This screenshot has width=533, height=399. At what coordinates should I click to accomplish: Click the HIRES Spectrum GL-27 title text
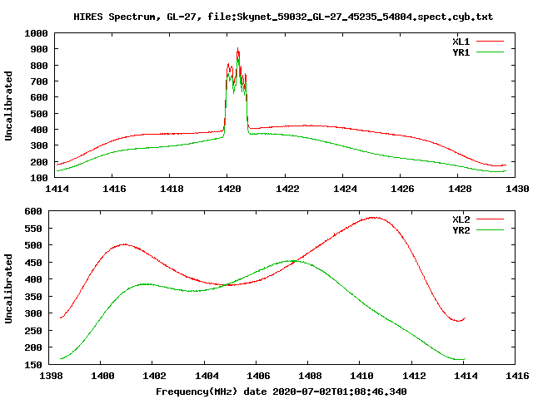click(x=283, y=17)
